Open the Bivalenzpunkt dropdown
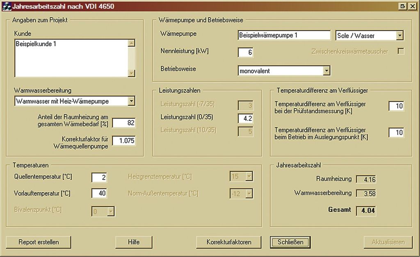The height and width of the screenshot is (257, 420). tap(111, 212)
